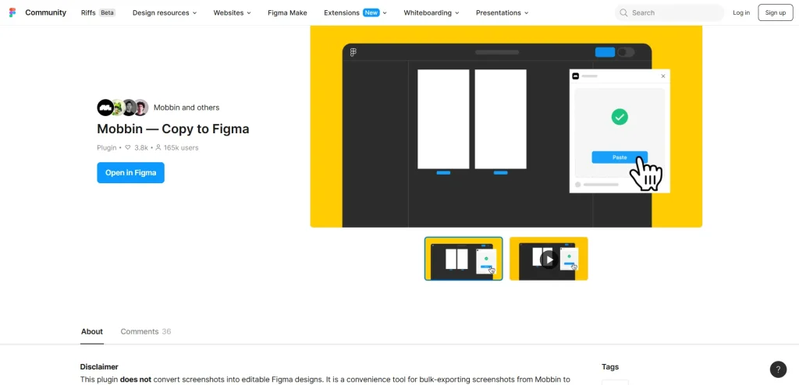Viewport: 799px width, 385px height.
Task: Click the search magnifier icon
Action: pos(623,12)
